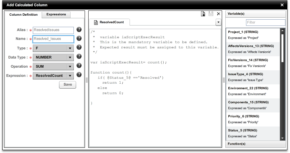Click the 'return 0;' code line
This screenshot has height=153, width=290.
[113, 93]
